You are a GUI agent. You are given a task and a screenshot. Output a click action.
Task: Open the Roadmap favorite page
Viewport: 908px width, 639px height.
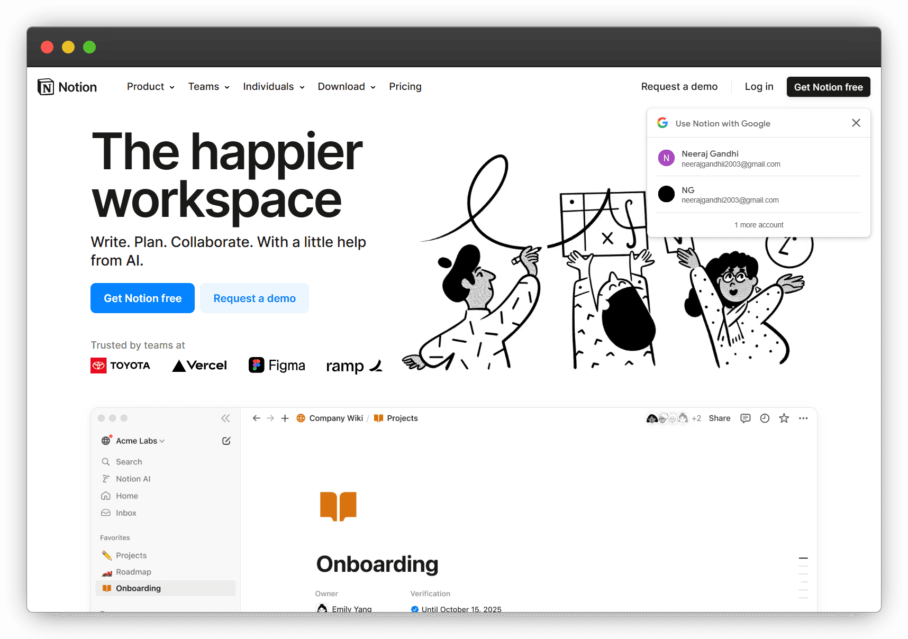[166, 572]
